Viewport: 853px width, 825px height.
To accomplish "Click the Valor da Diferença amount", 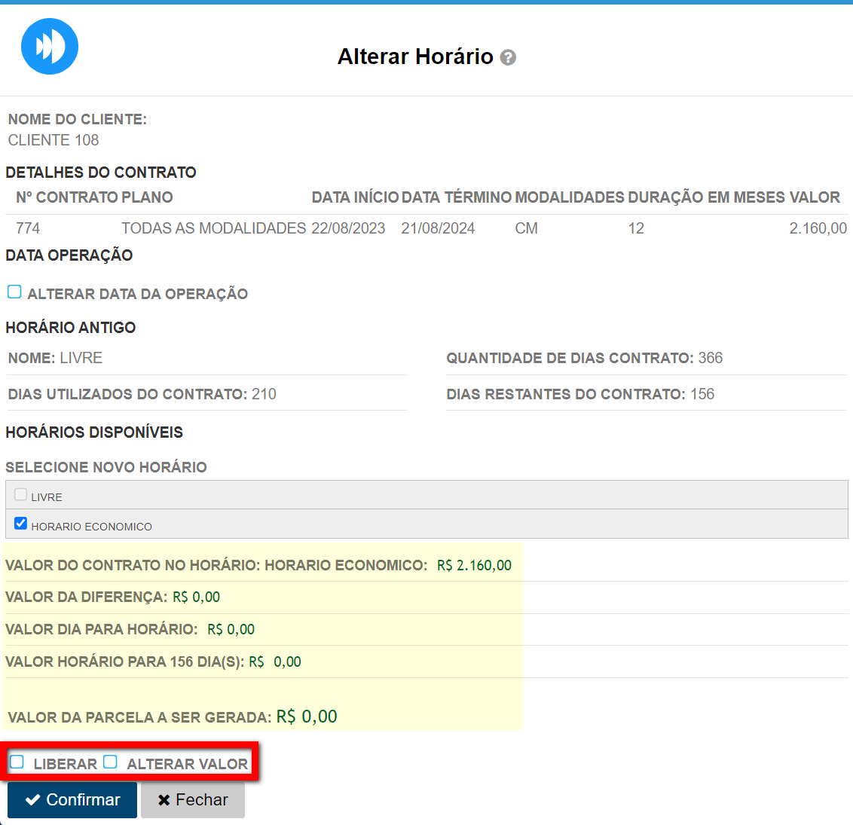I will (197, 597).
